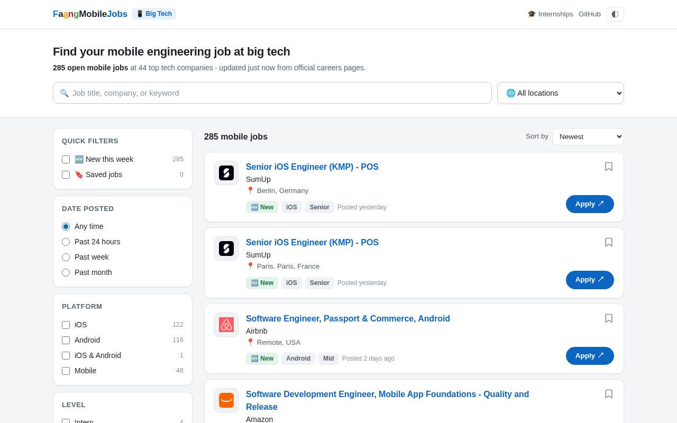Open the Mobile App Foundations job title
Viewport: 677px width, 423px height.
click(387, 401)
